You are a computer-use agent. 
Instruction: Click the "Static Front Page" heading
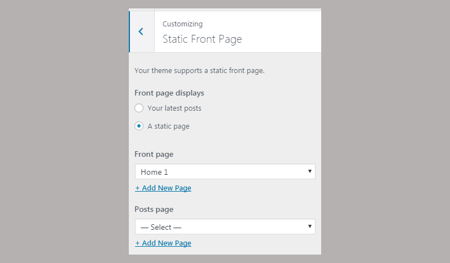tap(202, 39)
